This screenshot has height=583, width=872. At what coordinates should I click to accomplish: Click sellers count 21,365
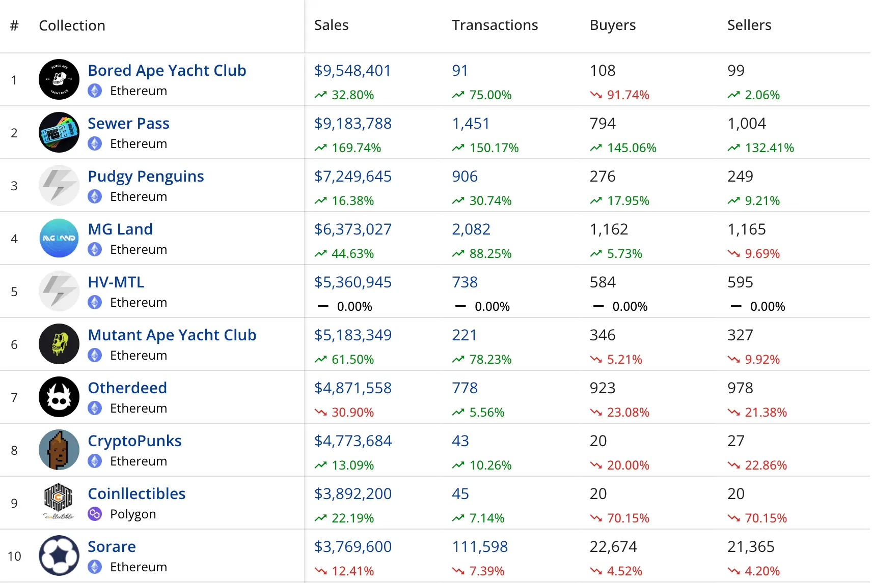pos(751,546)
